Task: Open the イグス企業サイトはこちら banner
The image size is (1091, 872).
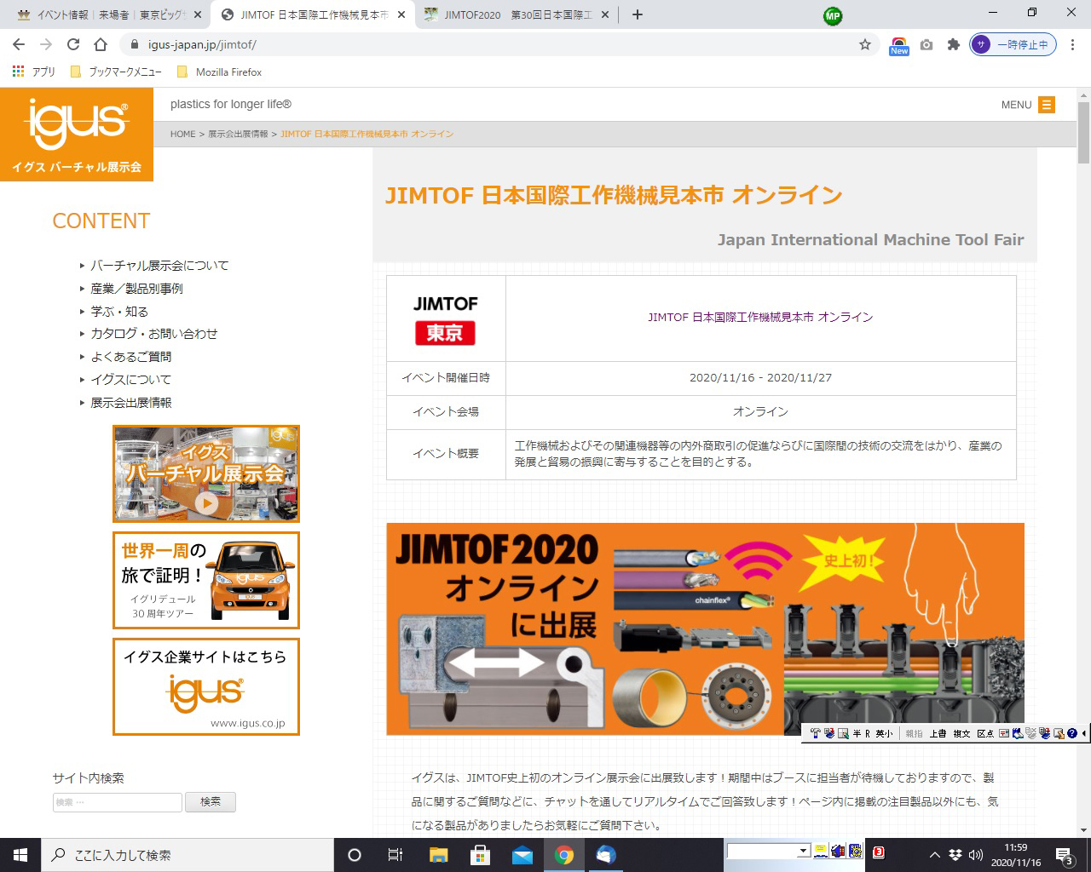Action: click(x=206, y=686)
